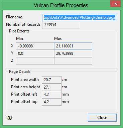Click the empty Z Min field

coord(35,61)
